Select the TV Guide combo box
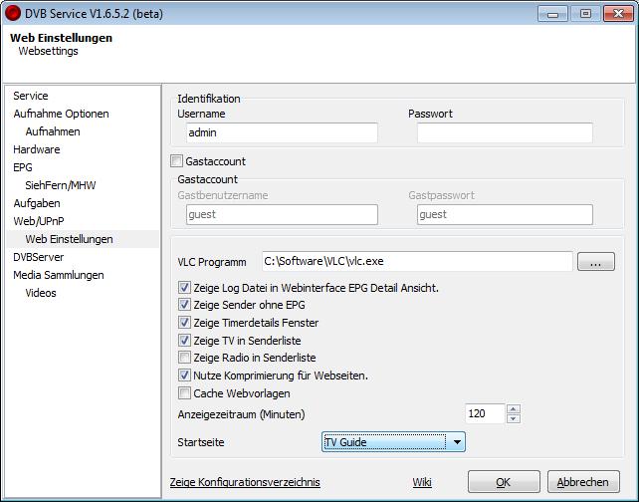 (x=393, y=442)
